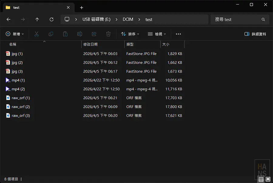Toggle the 詳細資料 details pane
The width and height of the screenshot is (273, 183).
tap(255, 34)
